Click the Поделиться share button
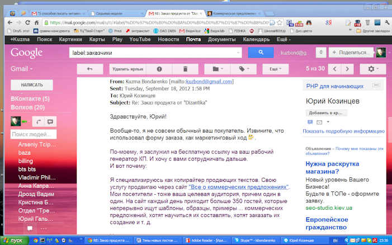The height and width of the screenshot is (245, 392). (351, 53)
